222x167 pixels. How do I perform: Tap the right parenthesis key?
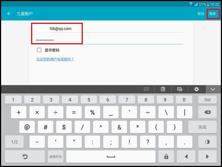coord(174,127)
